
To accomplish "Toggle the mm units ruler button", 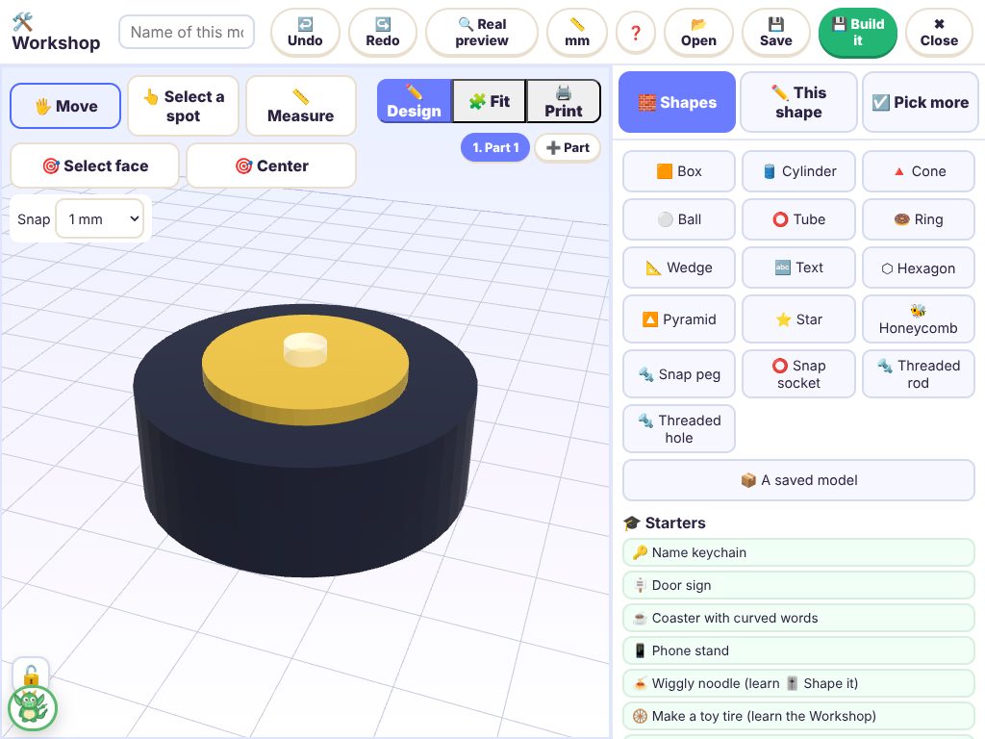I will click(x=577, y=32).
